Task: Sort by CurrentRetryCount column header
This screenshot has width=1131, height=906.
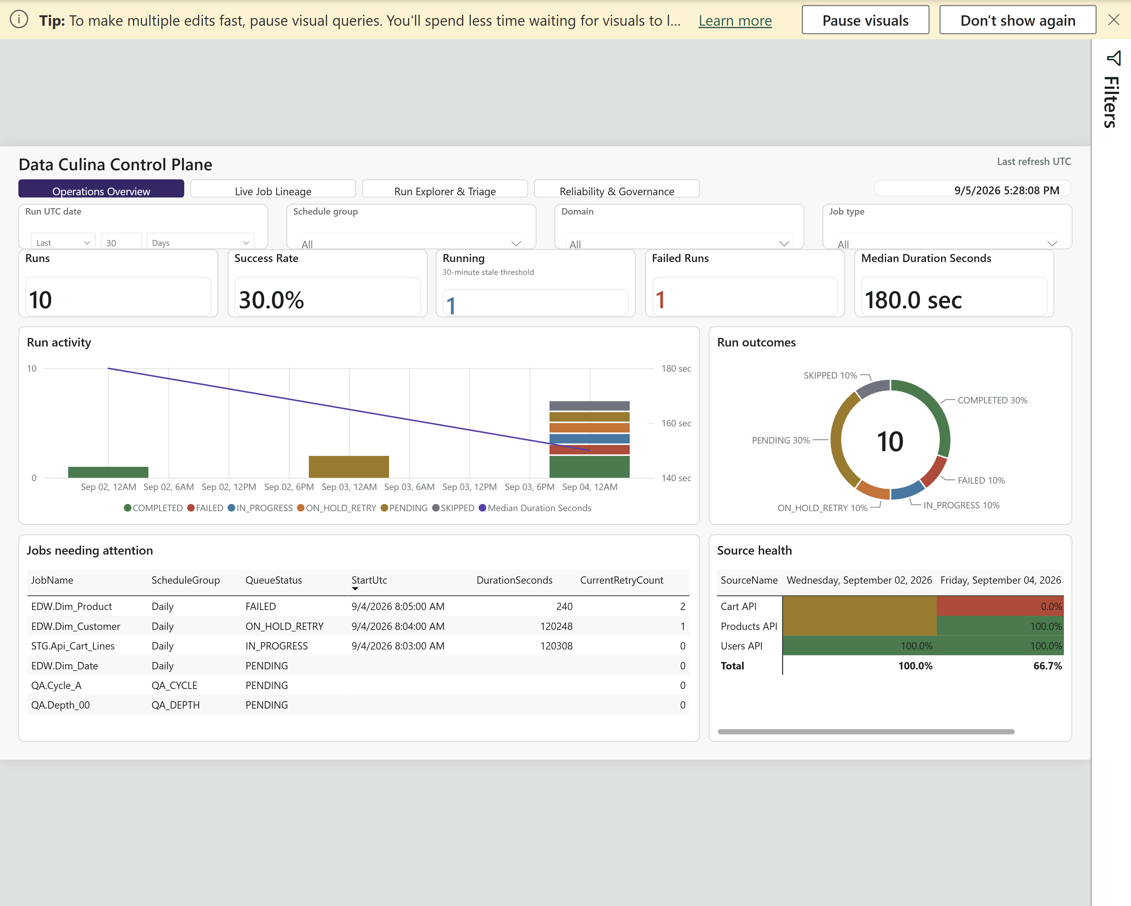Action: (621, 580)
